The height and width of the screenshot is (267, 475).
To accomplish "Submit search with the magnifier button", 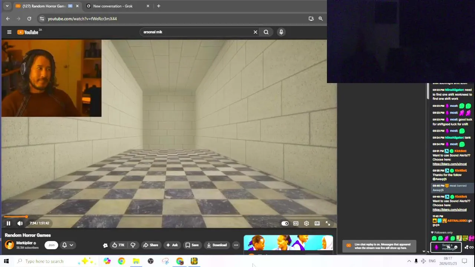I will (266, 32).
